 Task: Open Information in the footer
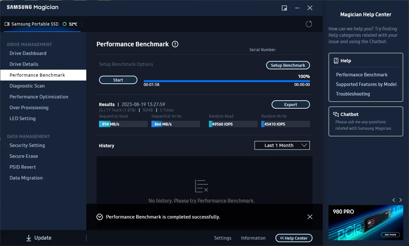pyautogui.click(x=253, y=238)
